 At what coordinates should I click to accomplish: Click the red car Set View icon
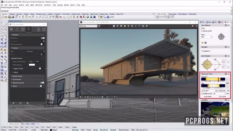(60, 17)
